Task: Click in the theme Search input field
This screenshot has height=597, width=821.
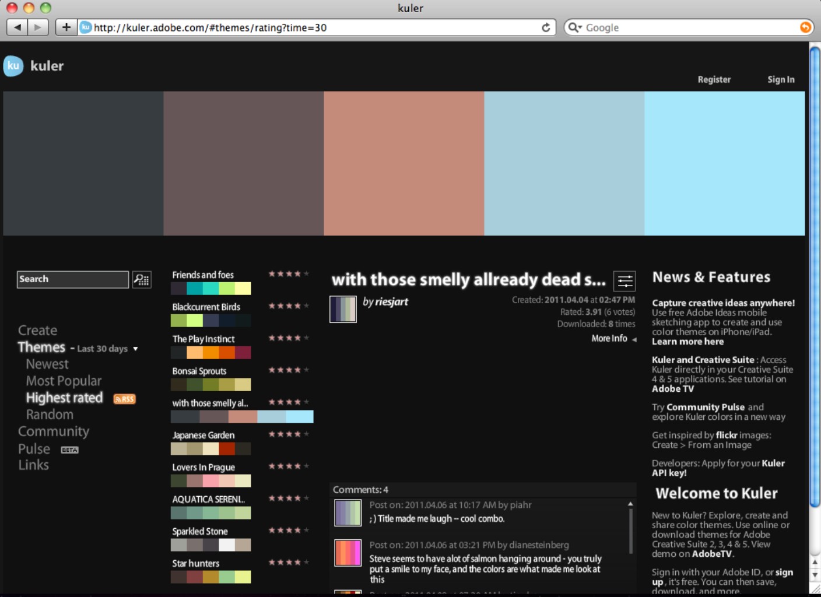Action: (73, 279)
